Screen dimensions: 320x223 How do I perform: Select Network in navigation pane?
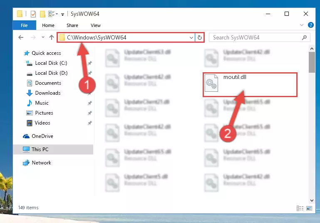coord(41,162)
